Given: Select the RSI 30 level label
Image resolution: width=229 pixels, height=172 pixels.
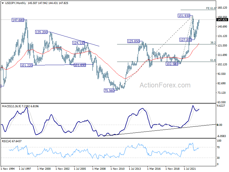Looking at the screenshot, I should point(218,158).
